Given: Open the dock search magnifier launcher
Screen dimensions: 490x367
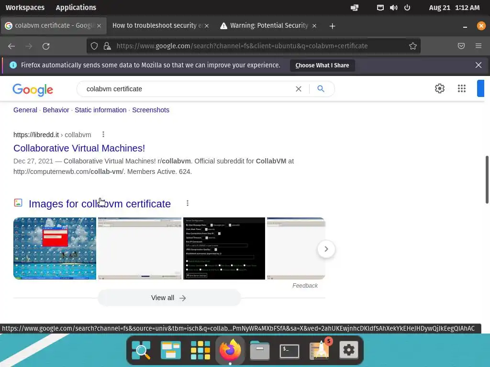Looking at the screenshot, I should [x=141, y=350].
